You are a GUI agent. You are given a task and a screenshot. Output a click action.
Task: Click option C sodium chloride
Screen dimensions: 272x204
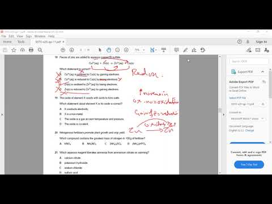click(71, 168)
